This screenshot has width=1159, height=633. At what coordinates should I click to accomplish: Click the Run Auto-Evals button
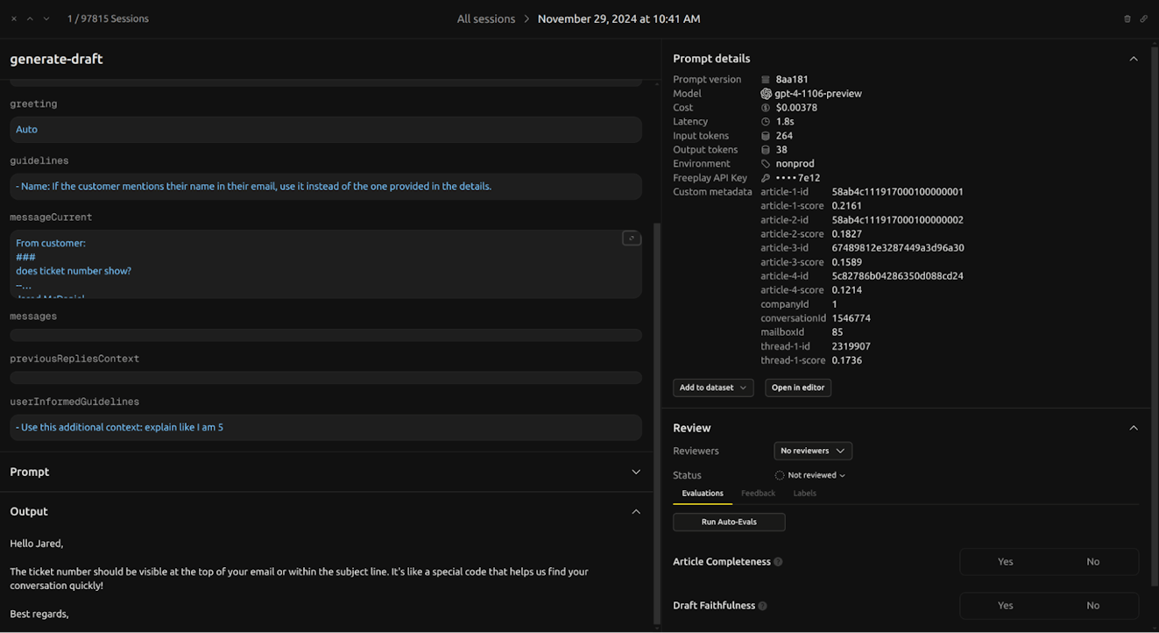pos(729,522)
